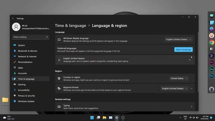Open Adobe Premiere Pro from dock

click(212, 63)
